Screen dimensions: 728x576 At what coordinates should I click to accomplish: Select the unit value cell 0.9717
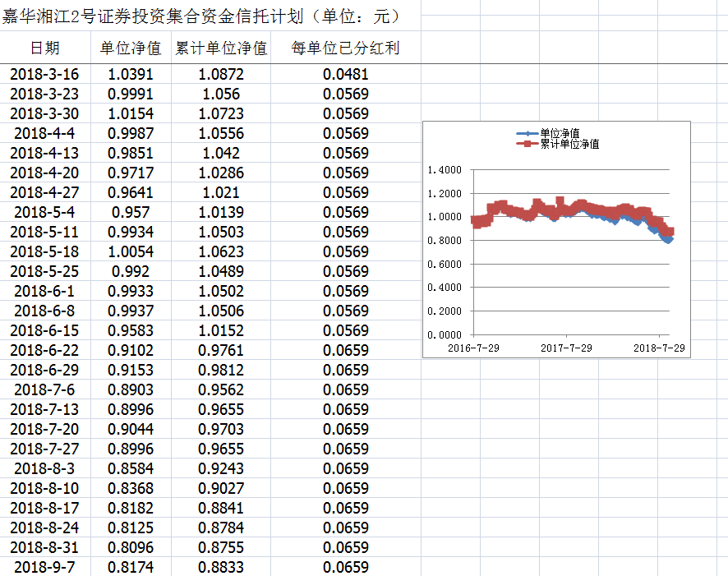click(x=131, y=173)
